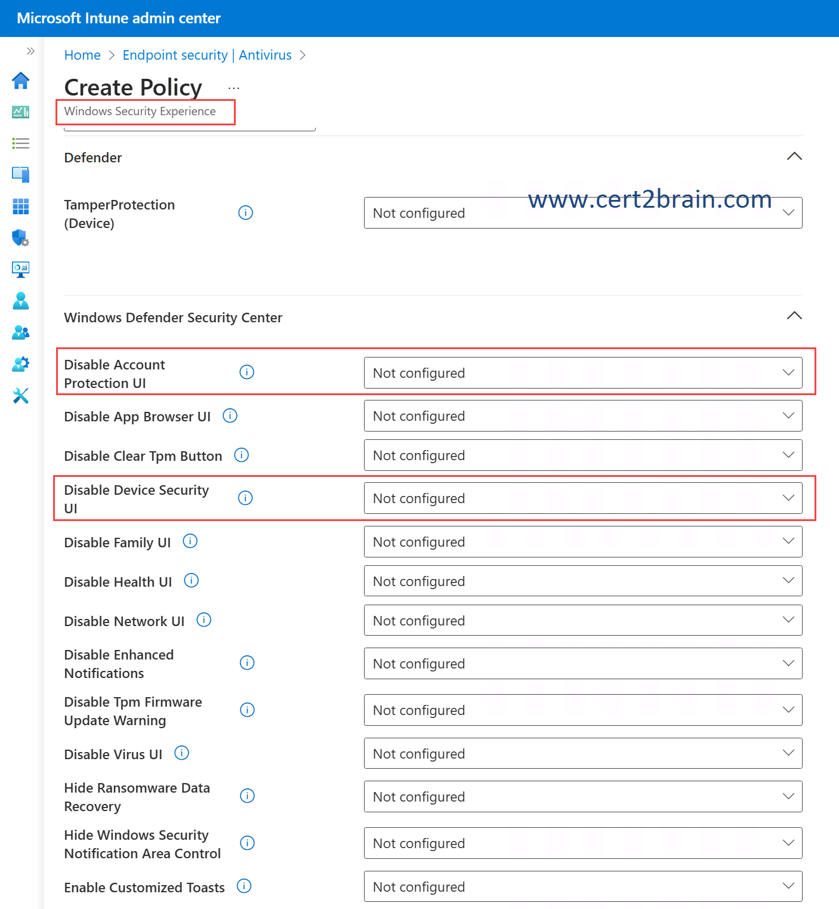
Task: Go to Home breadcrumb link
Action: tap(82, 55)
